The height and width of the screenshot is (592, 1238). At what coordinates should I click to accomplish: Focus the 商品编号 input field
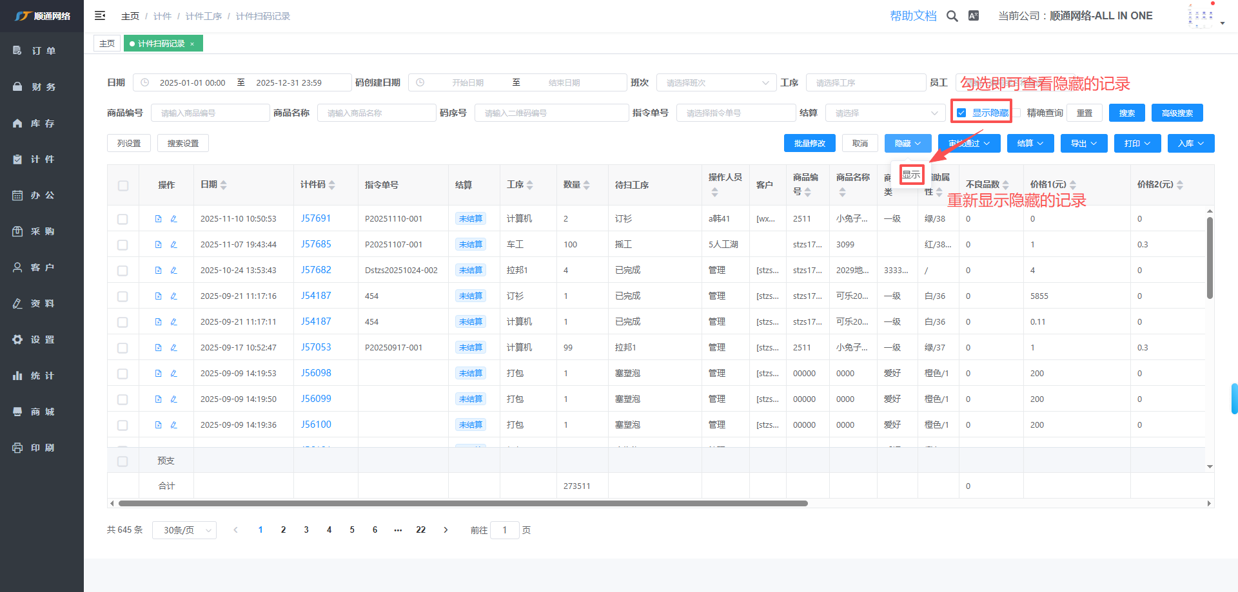tap(210, 113)
